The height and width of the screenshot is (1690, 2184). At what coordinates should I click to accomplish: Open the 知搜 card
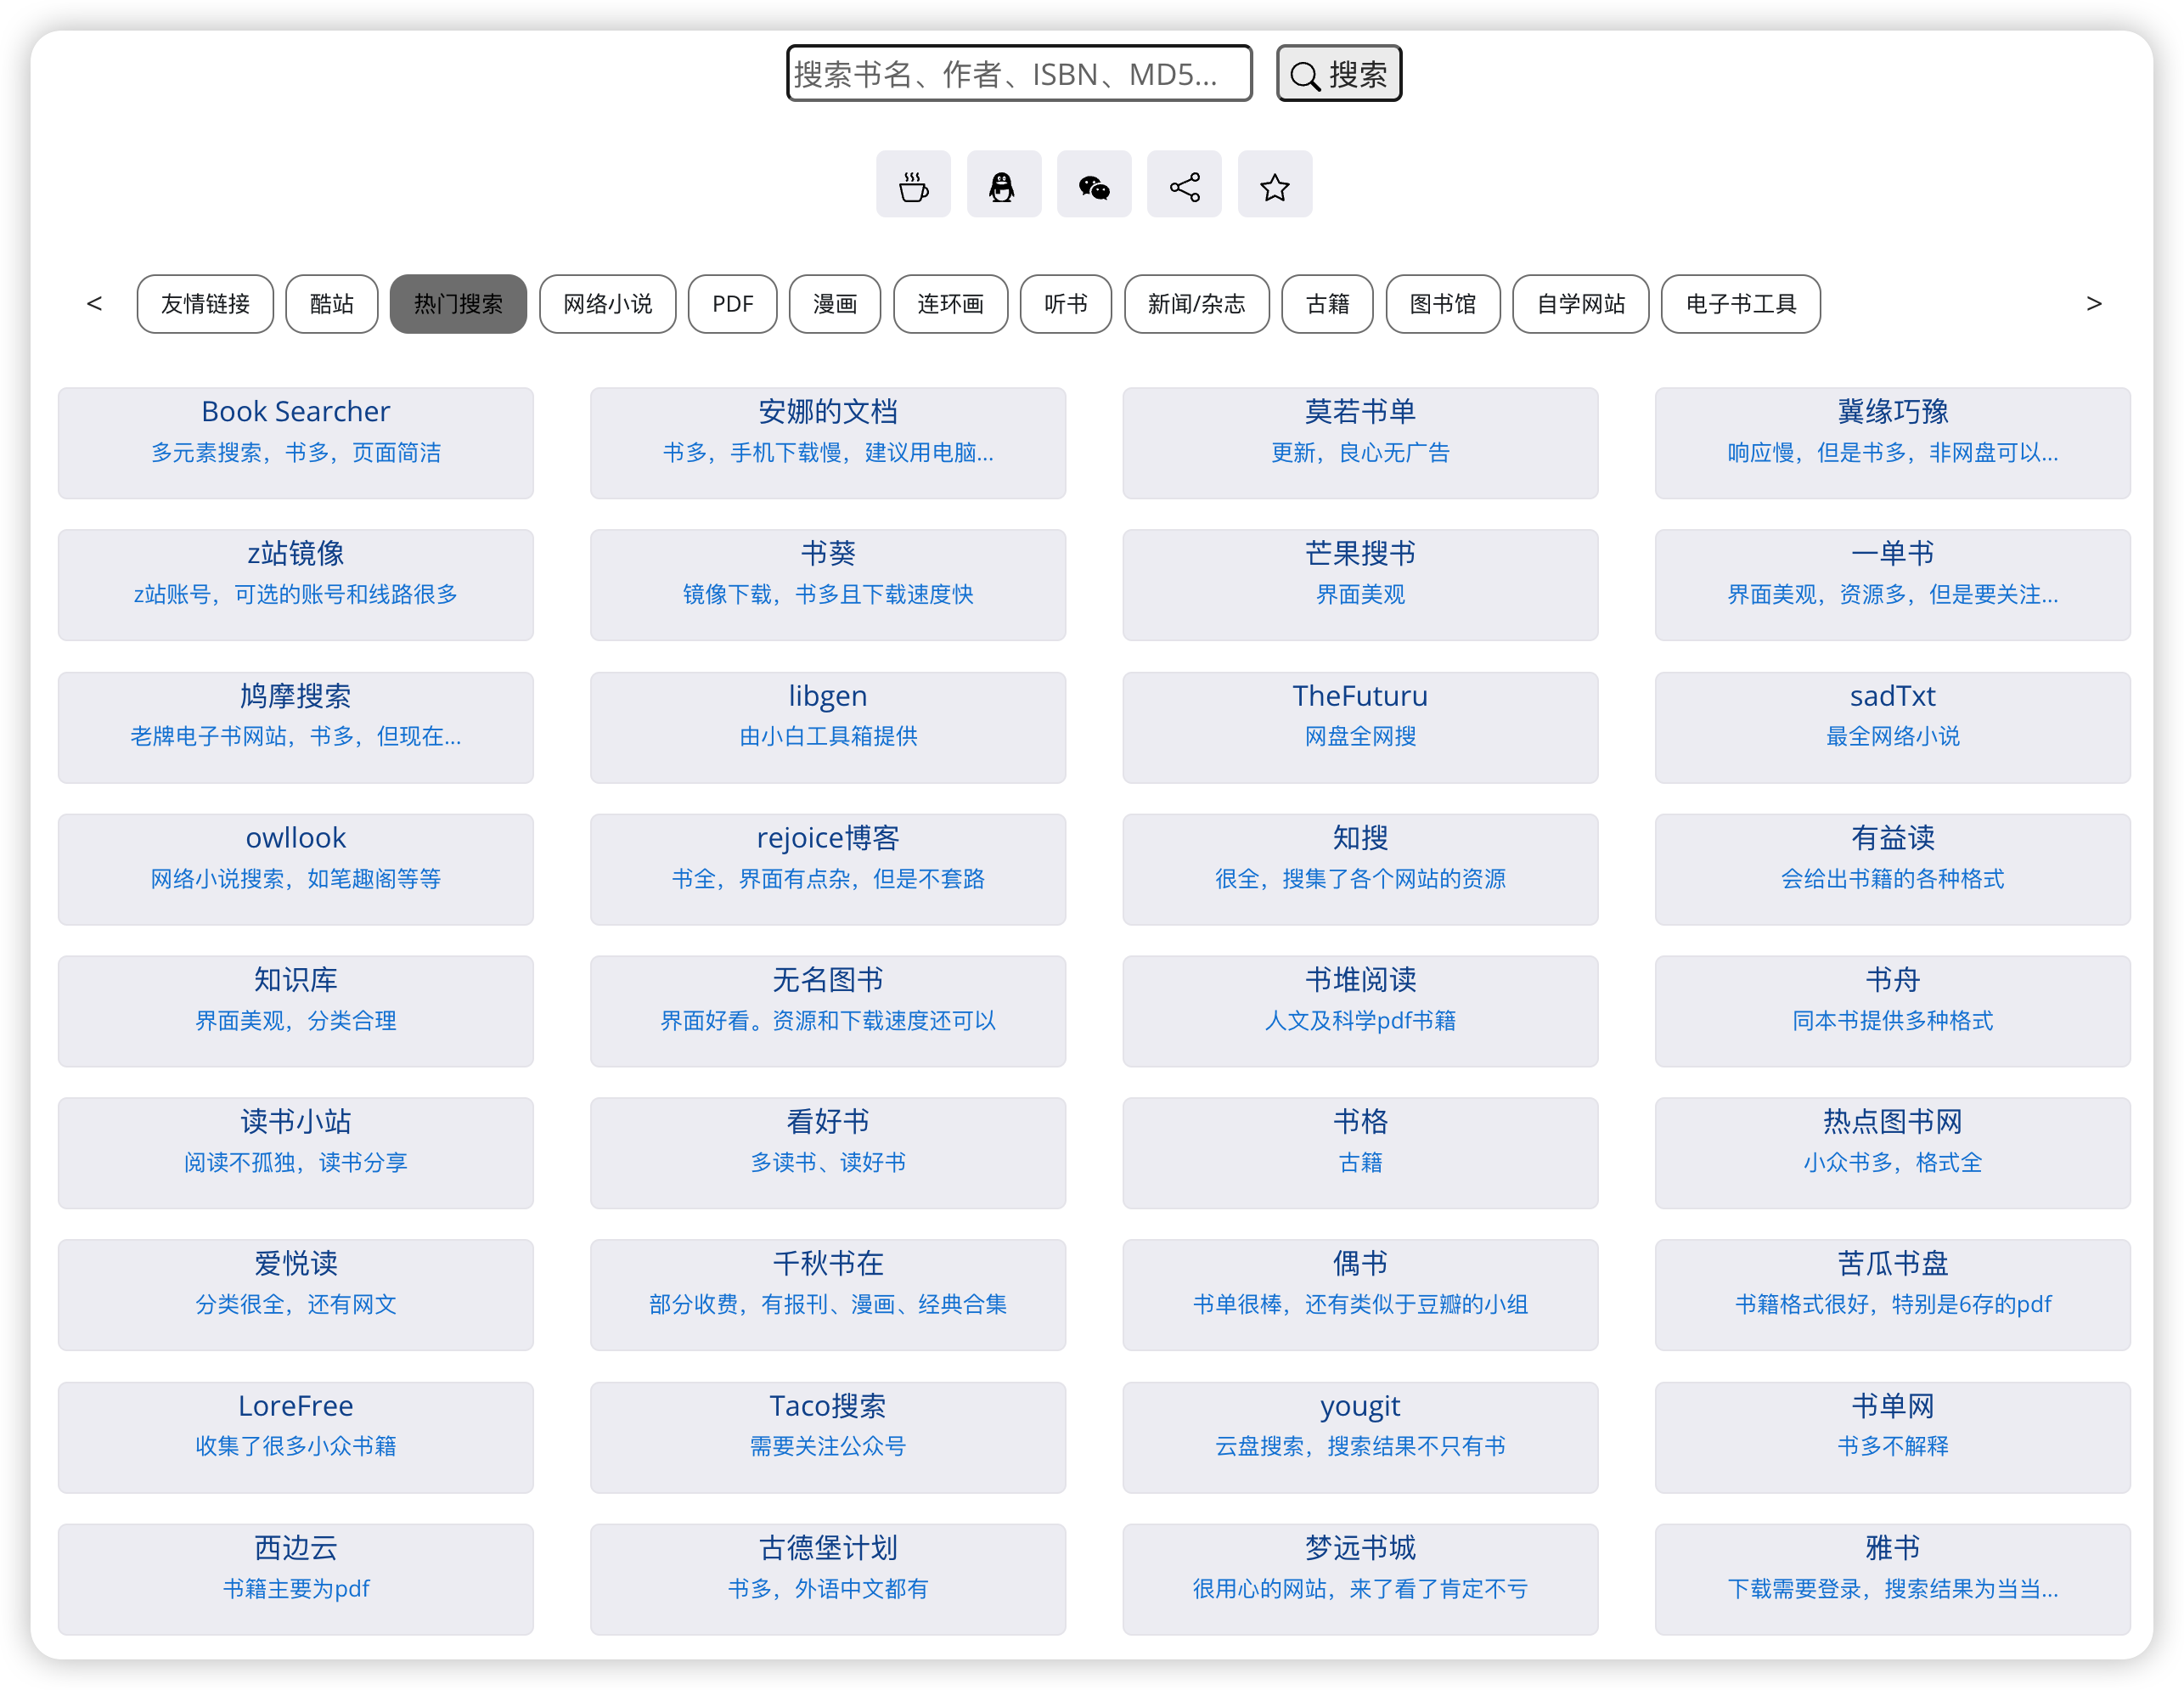pyautogui.click(x=1360, y=869)
